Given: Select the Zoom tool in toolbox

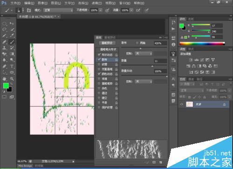Looking at the screenshot, I should coord(12,79).
